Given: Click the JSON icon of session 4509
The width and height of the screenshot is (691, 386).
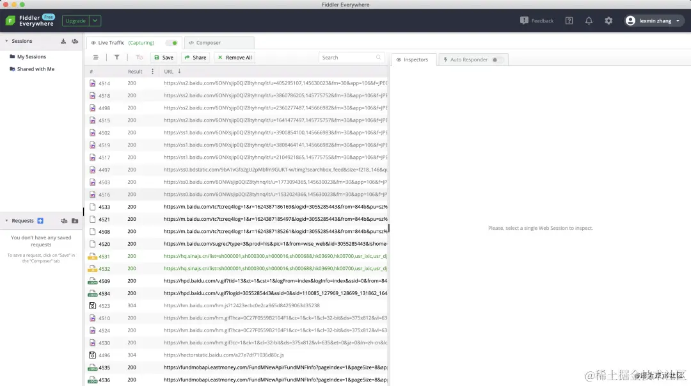Looking at the screenshot, I should (x=92, y=281).
